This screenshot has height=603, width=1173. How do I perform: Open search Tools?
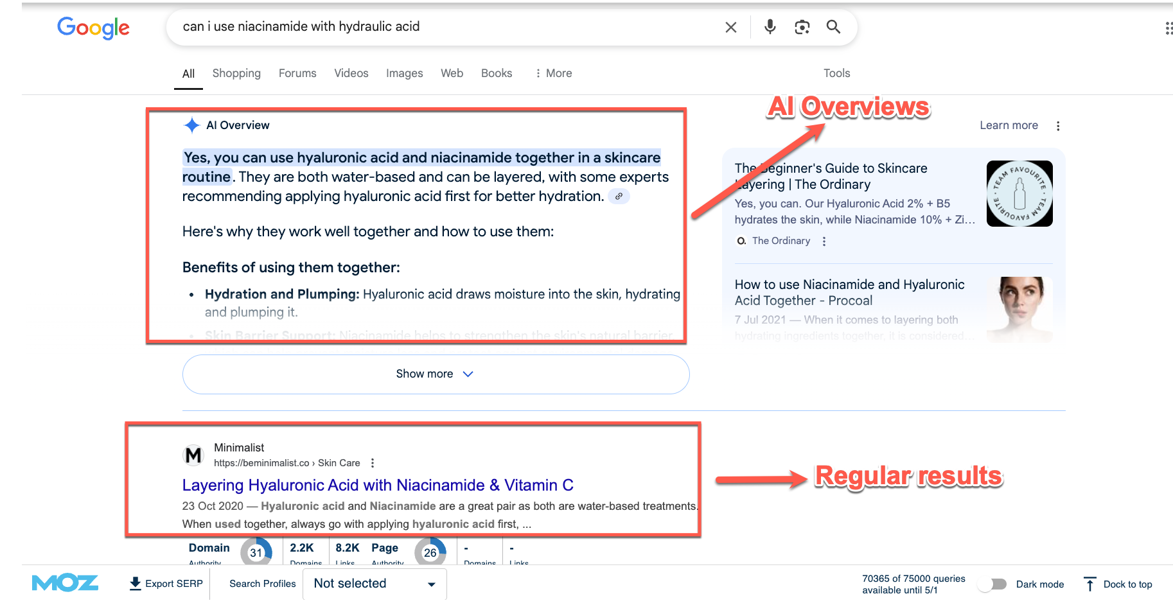(x=837, y=73)
